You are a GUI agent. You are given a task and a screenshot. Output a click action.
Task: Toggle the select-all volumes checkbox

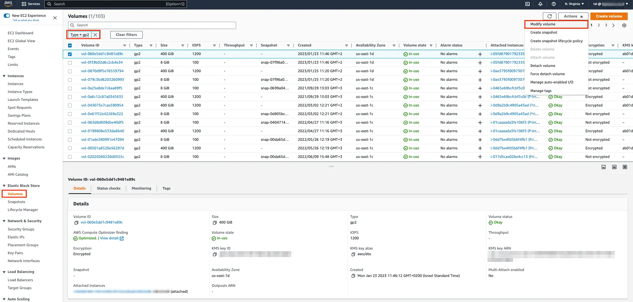(70, 45)
